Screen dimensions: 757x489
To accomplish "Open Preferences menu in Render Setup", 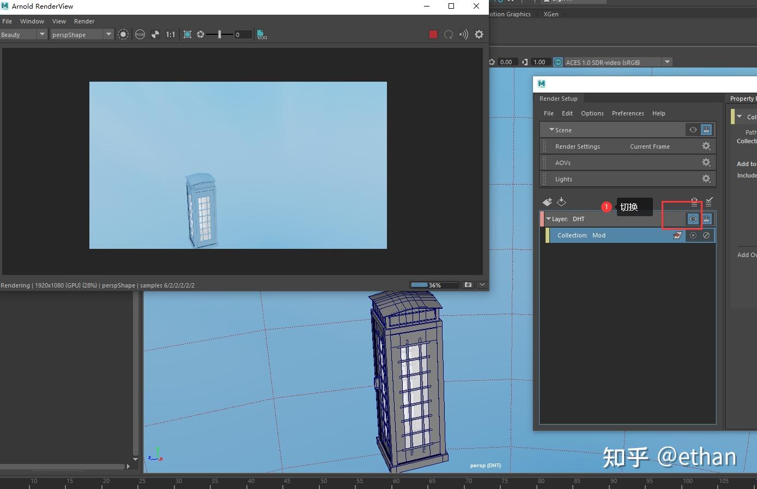I will point(627,113).
